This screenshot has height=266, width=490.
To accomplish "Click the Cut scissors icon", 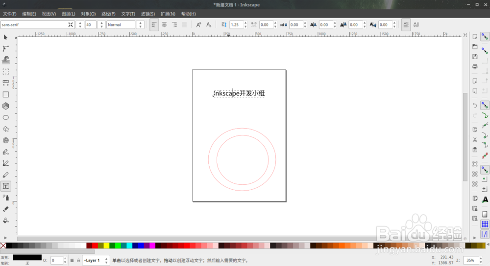I will point(475,139).
